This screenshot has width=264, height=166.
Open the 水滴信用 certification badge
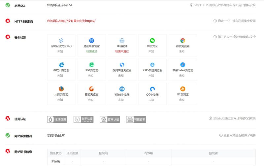point(57,119)
